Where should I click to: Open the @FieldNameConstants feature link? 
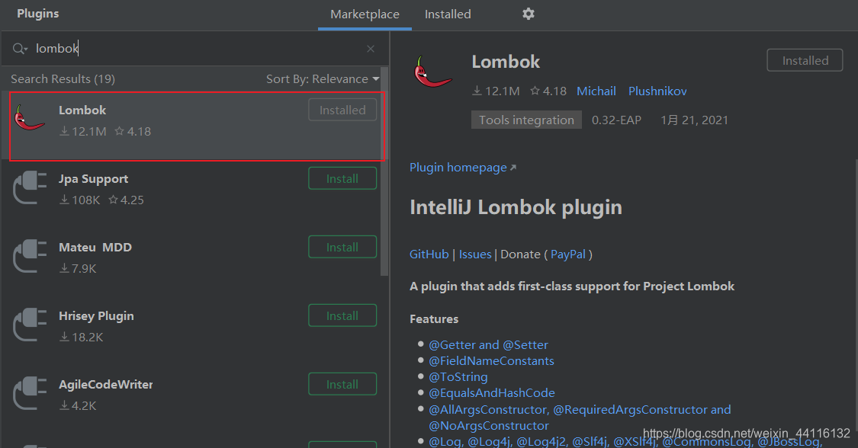(491, 360)
